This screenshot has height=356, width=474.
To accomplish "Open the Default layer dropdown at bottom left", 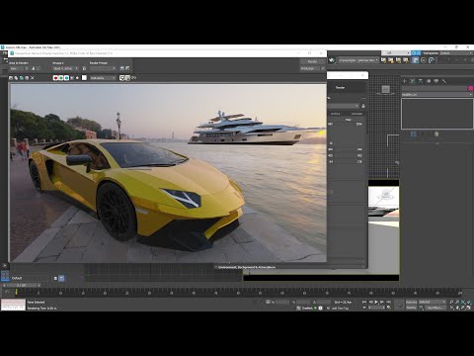I will [30, 278].
